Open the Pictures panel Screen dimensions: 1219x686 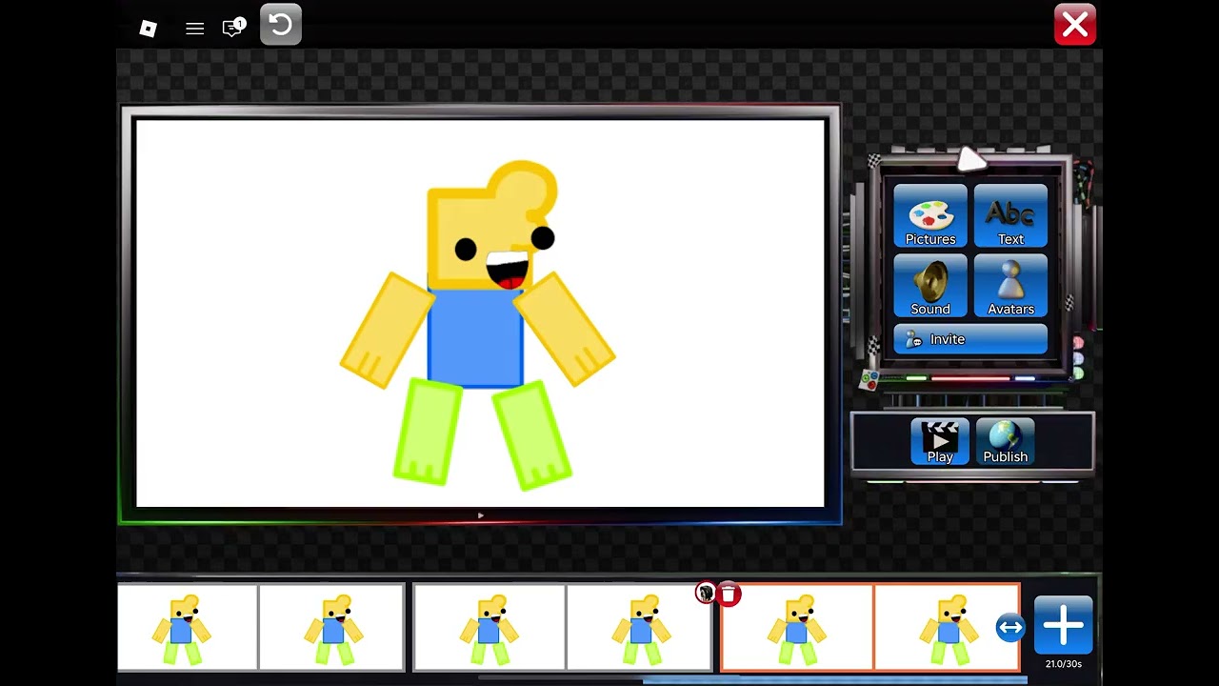point(930,216)
